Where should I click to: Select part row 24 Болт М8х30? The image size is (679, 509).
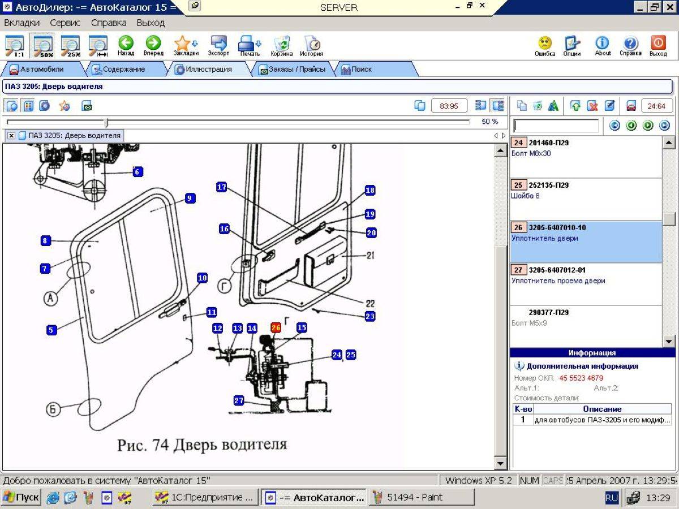[x=586, y=157]
